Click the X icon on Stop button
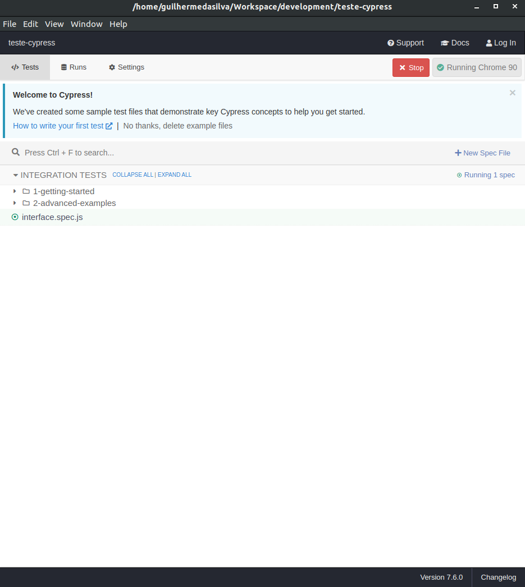525x587 pixels. click(402, 68)
